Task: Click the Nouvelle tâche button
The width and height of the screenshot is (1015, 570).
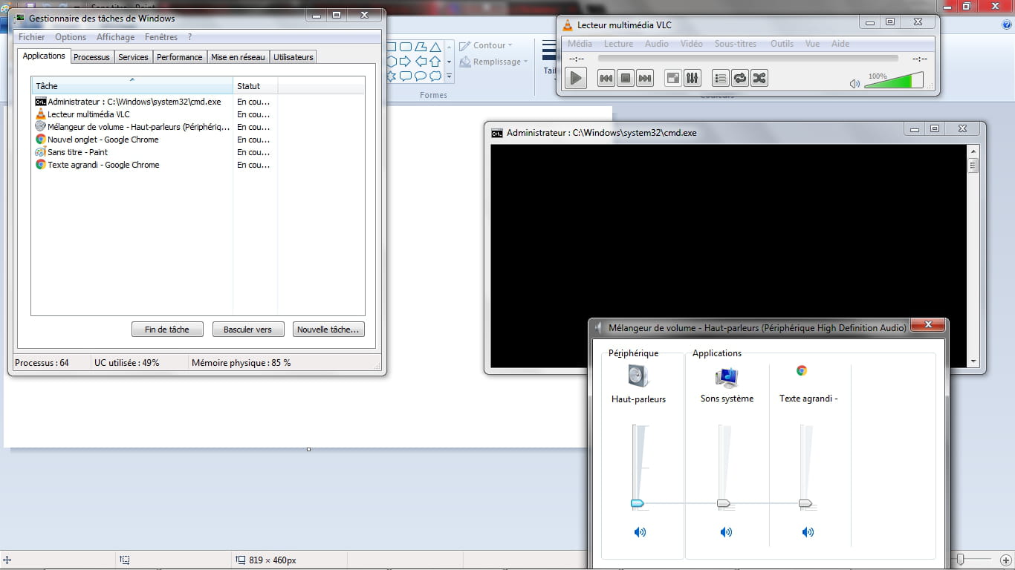Action: 328,330
